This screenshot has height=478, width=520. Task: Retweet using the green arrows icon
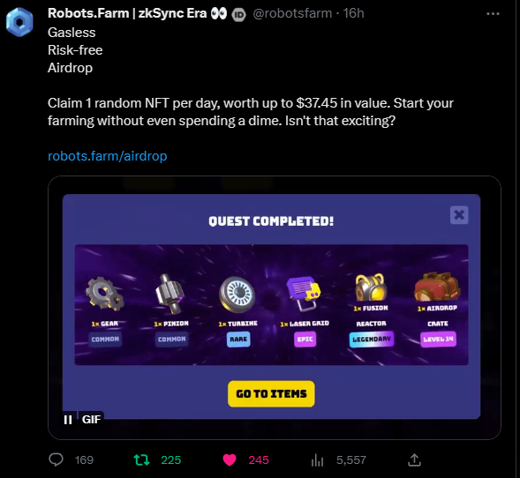(141, 459)
